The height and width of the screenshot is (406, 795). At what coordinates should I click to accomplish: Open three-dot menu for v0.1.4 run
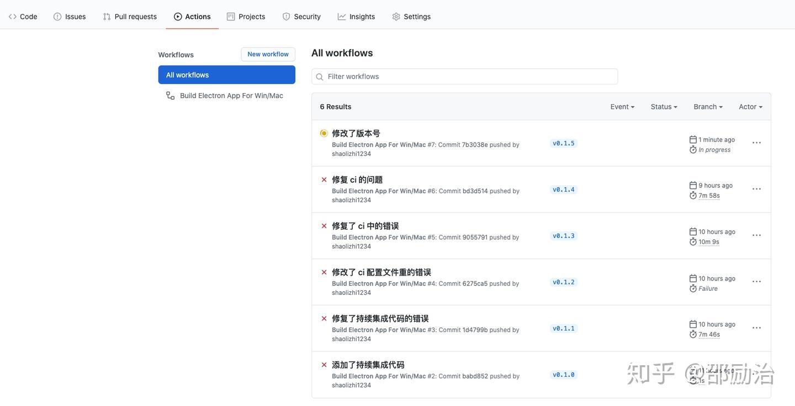(x=756, y=189)
